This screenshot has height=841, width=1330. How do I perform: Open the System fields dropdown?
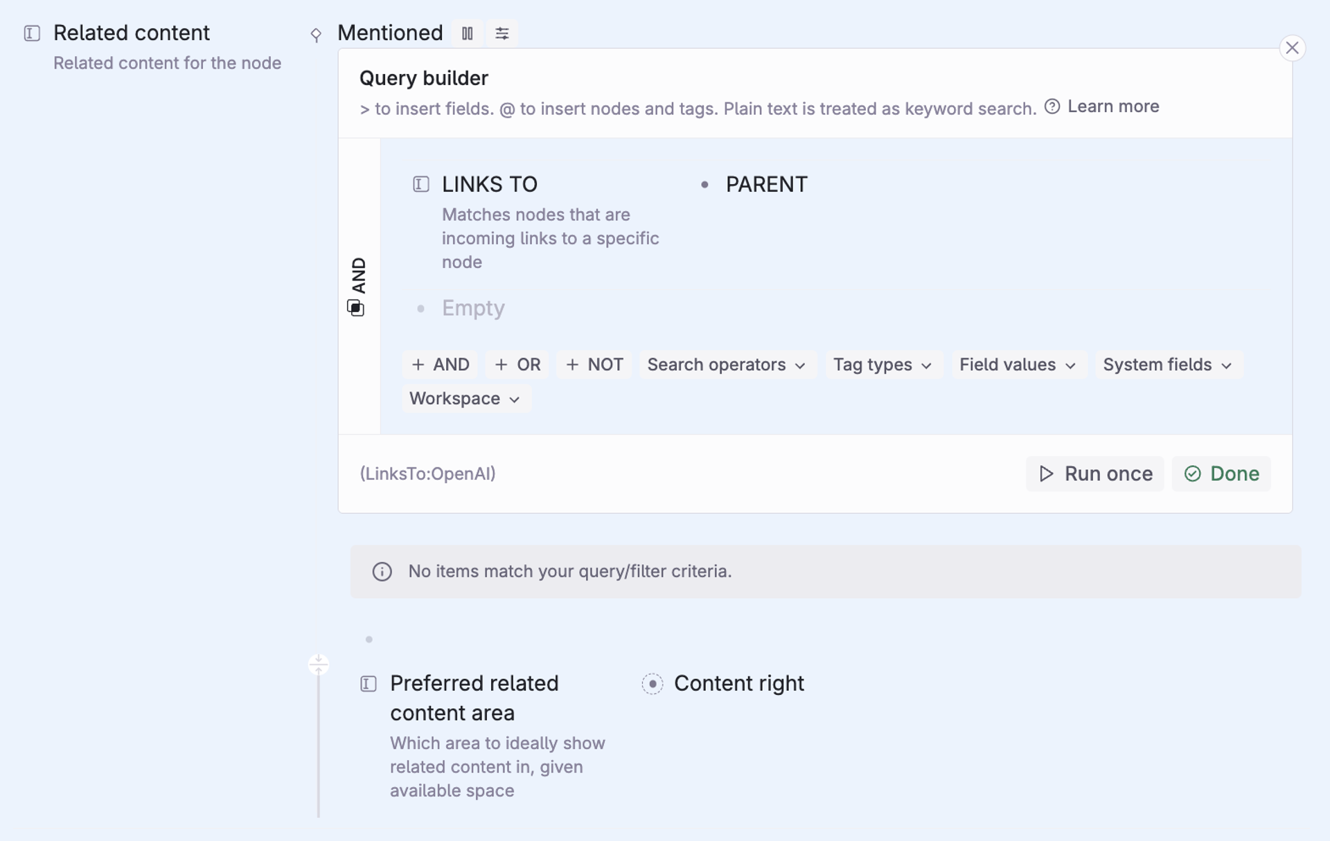(x=1167, y=365)
